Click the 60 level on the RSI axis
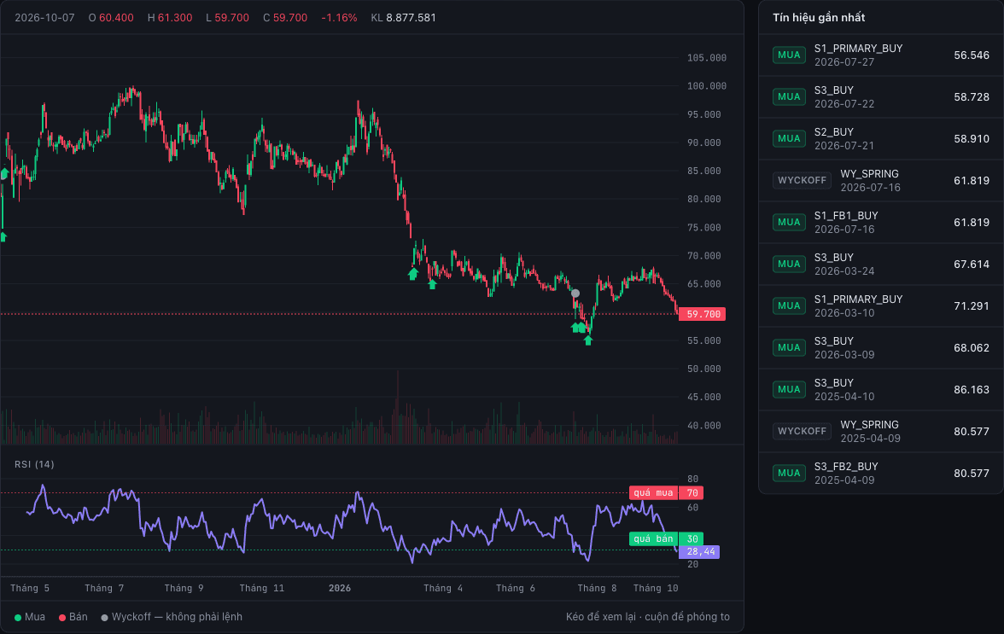Image resolution: width=1004 pixels, height=634 pixels. (693, 508)
